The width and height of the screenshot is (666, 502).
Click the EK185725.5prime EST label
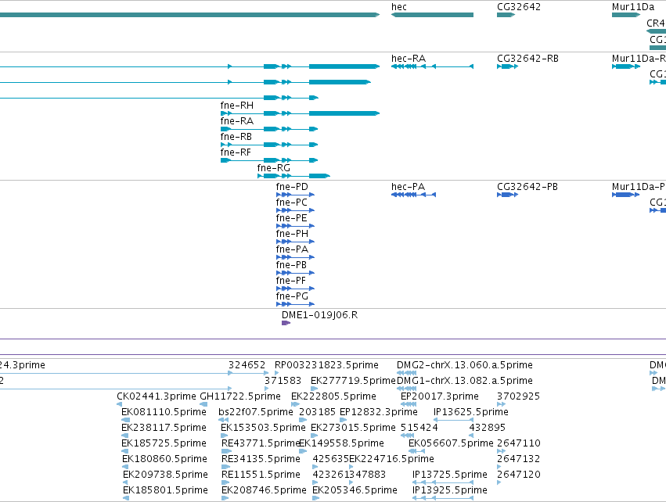coord(164,444)
